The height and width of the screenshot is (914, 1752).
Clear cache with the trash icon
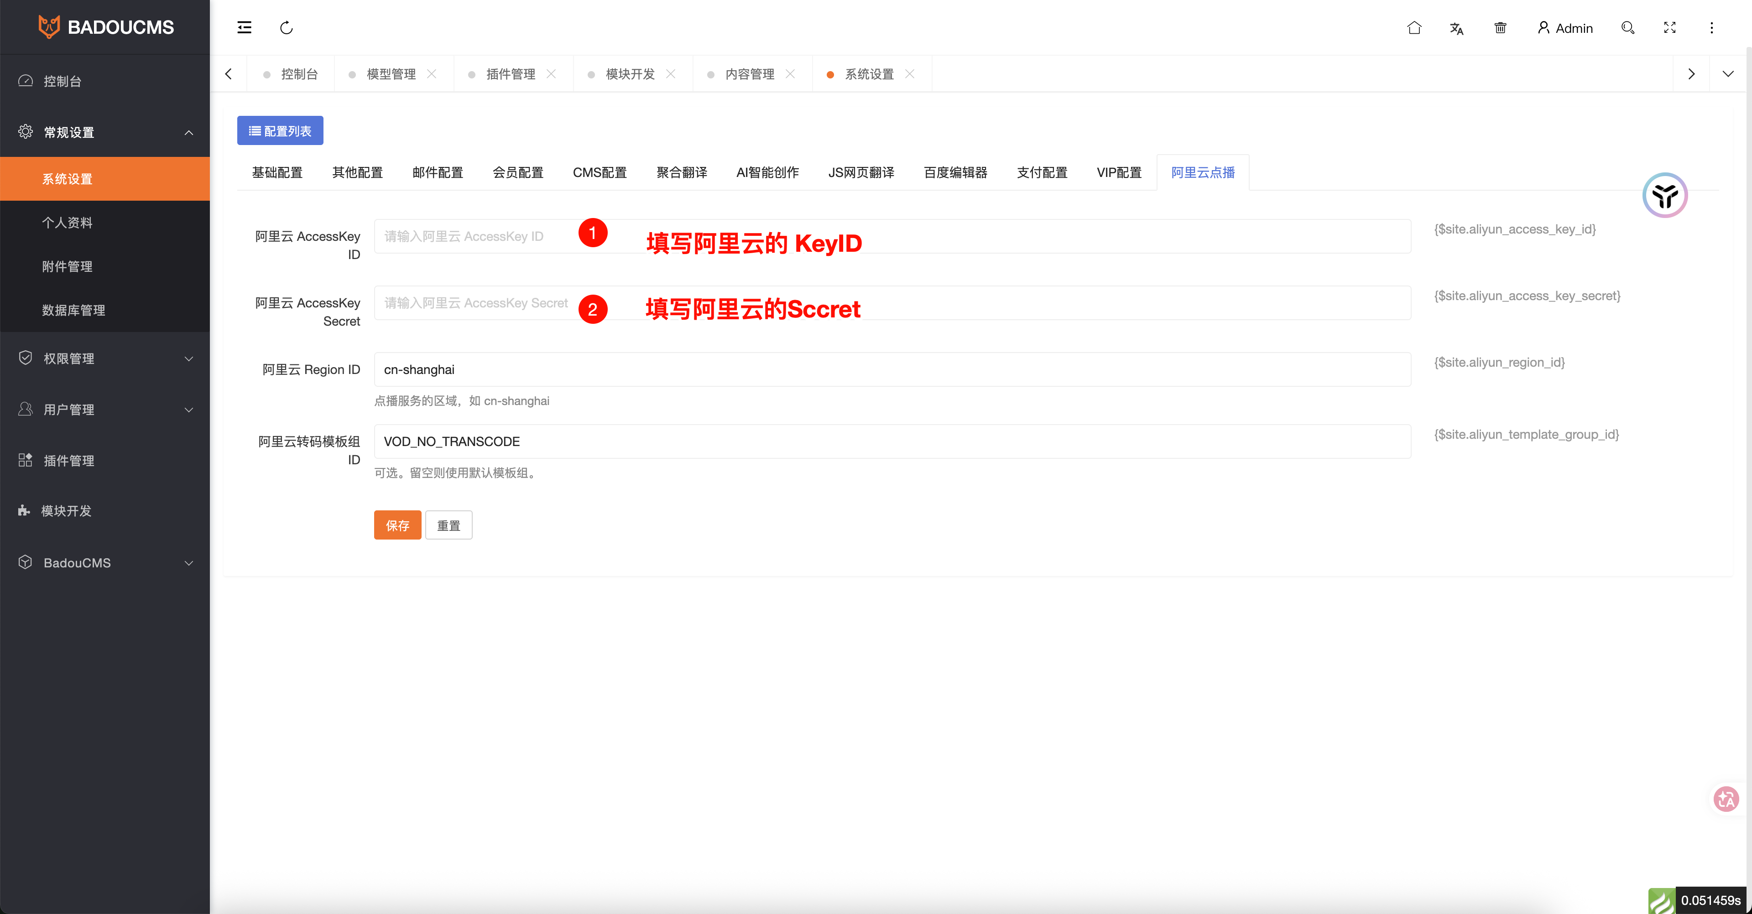(1500, 28)
